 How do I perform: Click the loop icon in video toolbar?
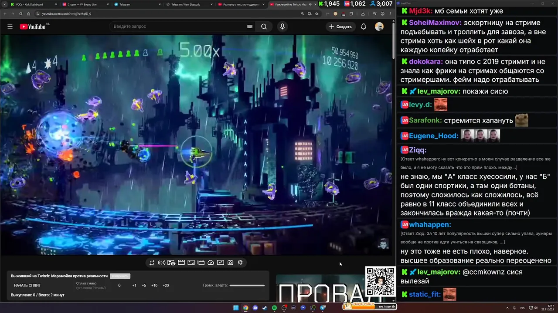152,263
